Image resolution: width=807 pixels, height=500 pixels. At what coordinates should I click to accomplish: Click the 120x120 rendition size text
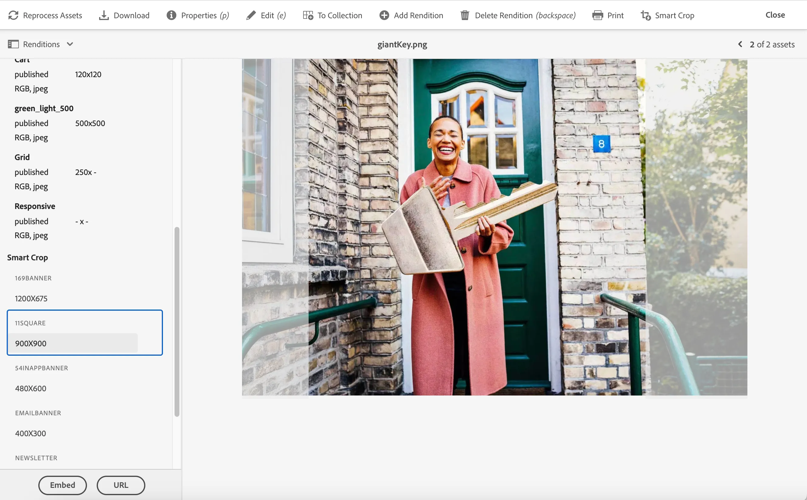[88, 74]
